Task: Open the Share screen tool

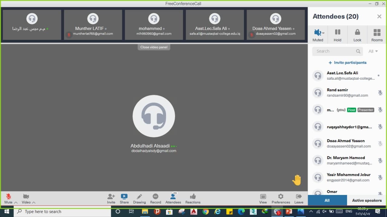Action: click(124, 198)
